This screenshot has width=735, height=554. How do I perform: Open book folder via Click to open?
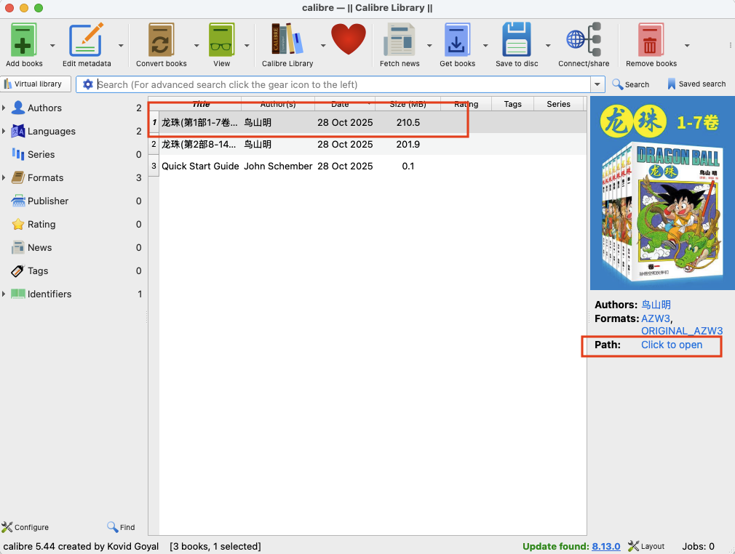tap(671, 345)
